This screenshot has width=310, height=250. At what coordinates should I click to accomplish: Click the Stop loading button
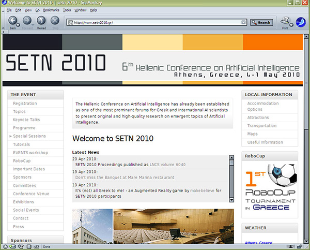54,22
